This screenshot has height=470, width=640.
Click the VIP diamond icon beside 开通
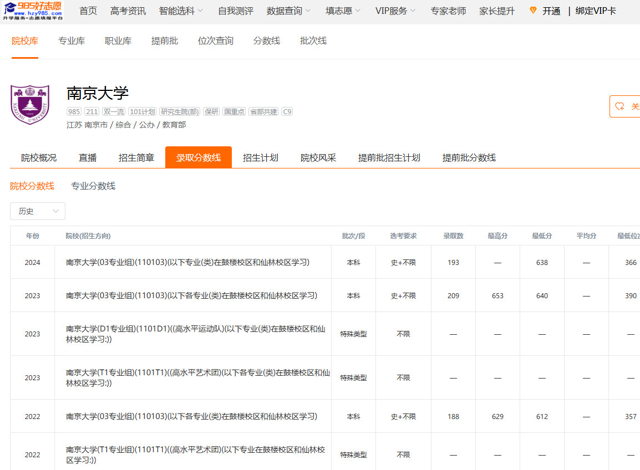click(x=532, y=11)
